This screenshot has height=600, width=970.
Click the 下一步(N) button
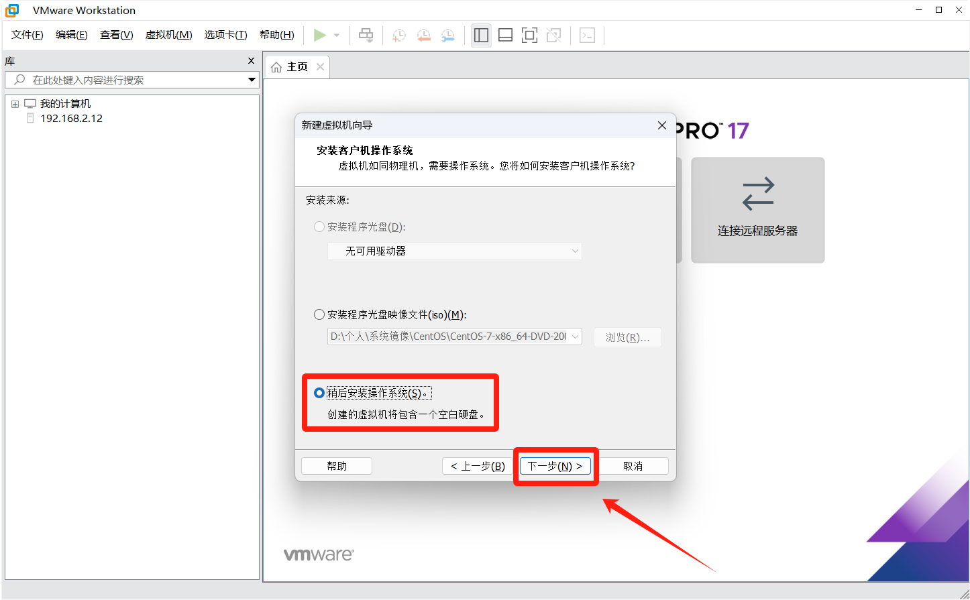(555, 466)
